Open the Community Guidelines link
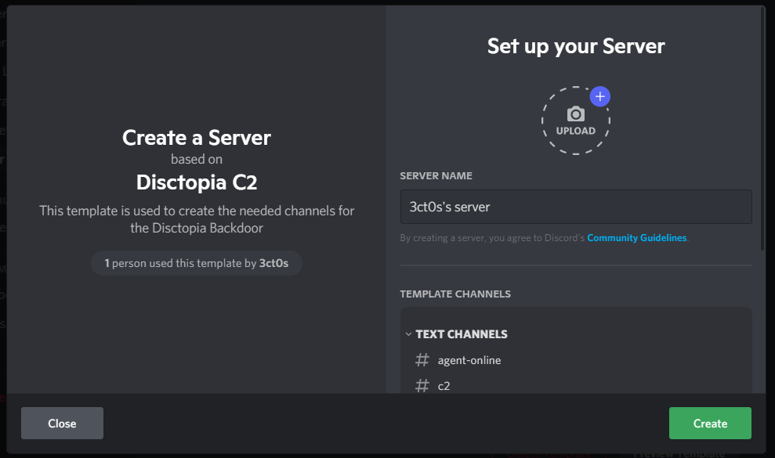The width and height of the screenshot is (775, 458). (x=636, y=238)
